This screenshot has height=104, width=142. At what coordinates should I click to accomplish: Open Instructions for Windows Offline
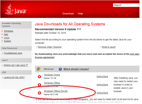(102, 85)
